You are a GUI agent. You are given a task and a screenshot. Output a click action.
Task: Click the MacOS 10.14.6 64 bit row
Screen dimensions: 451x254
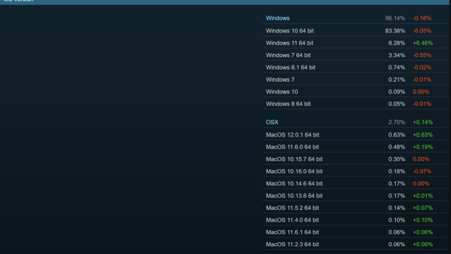tap(356, 183)
